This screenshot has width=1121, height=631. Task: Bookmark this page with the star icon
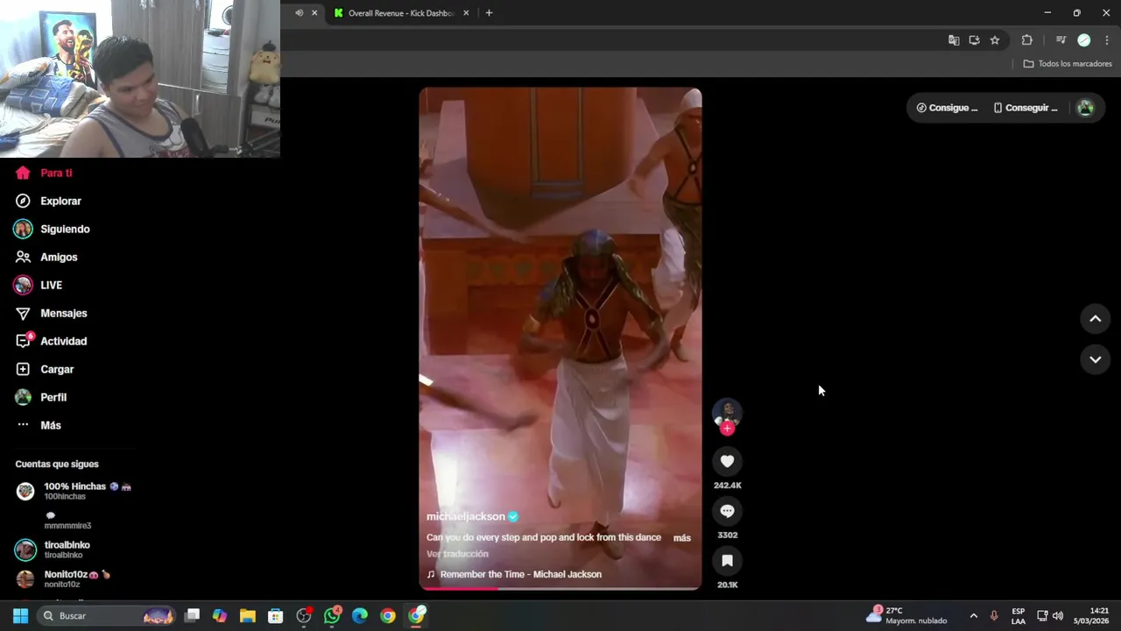pyautogui.click(x=995, y=40)
